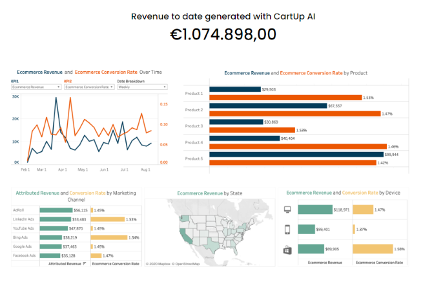Image resolution: width=423 pixels, height=293 pixels.
Task: Select the Product 3 revenue bar $30,869
Action: tap(236, 122)
